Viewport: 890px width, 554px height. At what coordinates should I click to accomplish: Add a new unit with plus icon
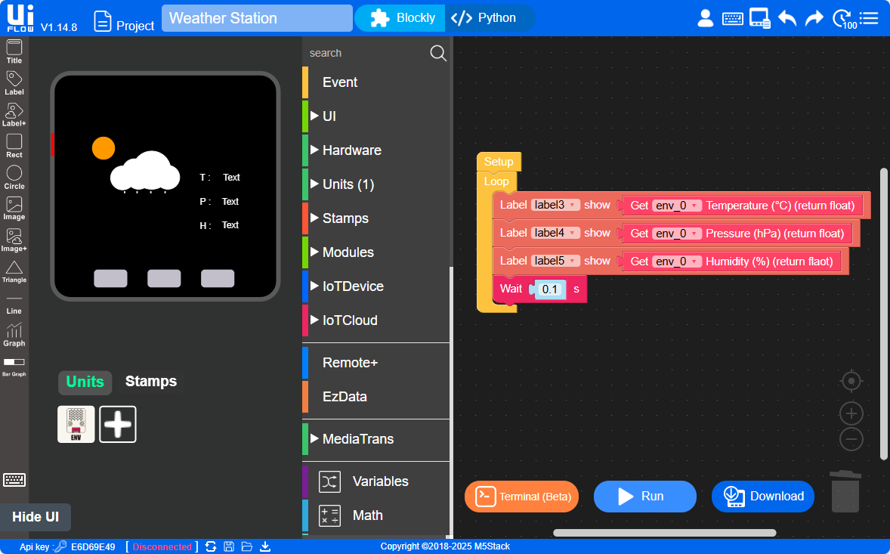(118, 424)
